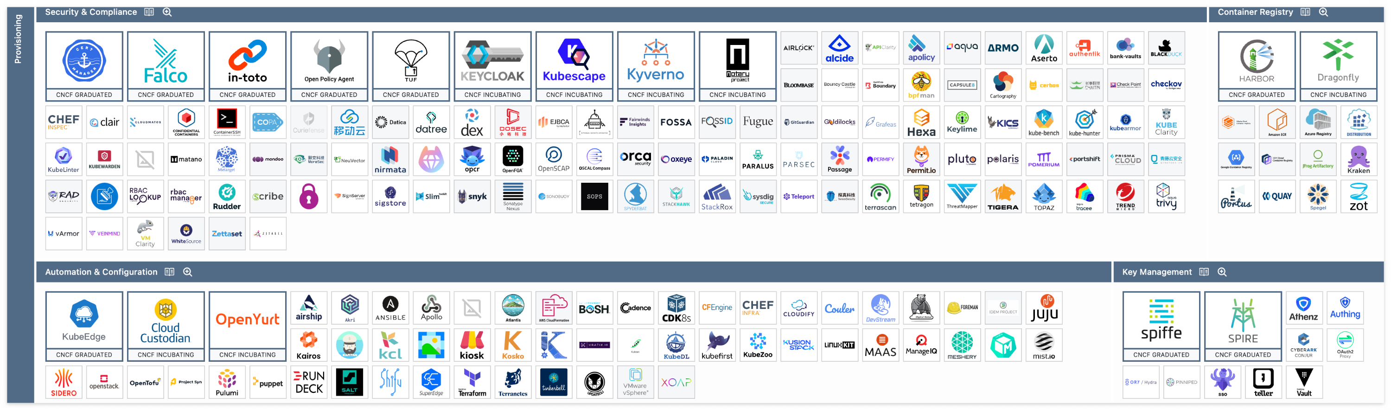Open the Kyverno project card

656,66
